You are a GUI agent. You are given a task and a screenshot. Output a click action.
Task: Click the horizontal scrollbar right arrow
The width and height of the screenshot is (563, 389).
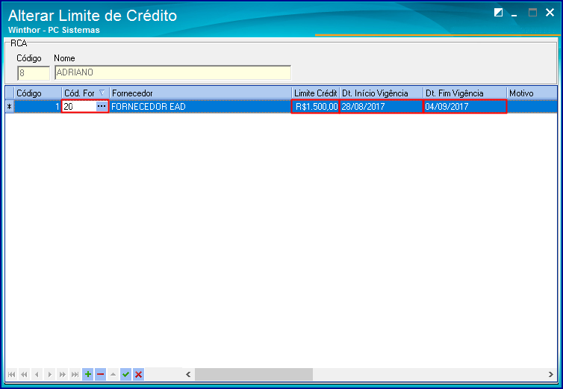point(551,375)
